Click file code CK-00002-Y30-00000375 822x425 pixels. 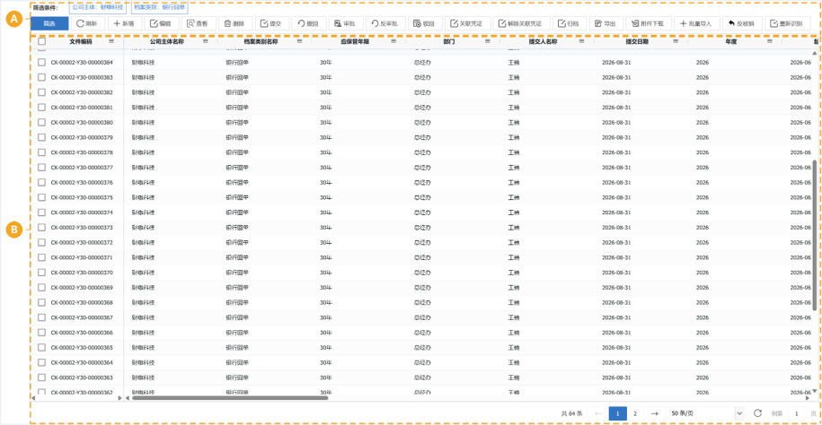tap(80, 198)
